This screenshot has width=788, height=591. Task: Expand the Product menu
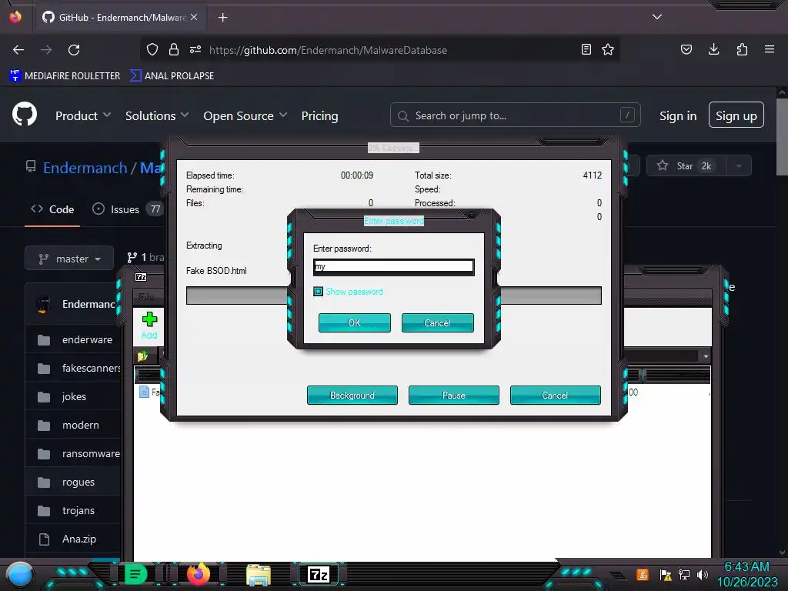pos(83,115)
